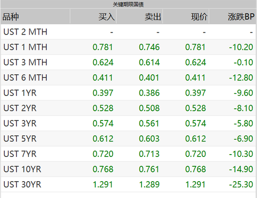Click UST 10YR bid price 0.768
257x198 pixels.
tap(103, 169)
